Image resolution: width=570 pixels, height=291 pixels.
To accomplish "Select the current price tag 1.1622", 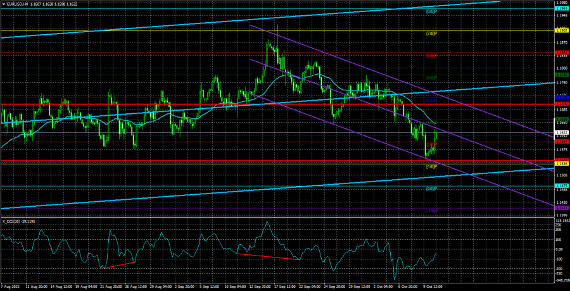I will click(561, 133).
